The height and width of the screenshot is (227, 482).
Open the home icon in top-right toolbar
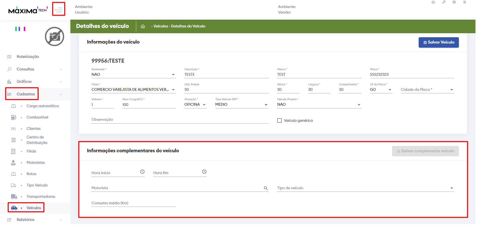(433, 2)
